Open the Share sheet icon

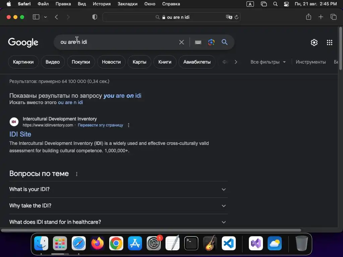(308, 17)
